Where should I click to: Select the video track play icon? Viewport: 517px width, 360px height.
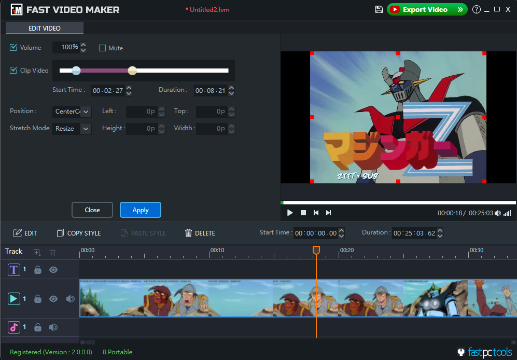(14, 299)
